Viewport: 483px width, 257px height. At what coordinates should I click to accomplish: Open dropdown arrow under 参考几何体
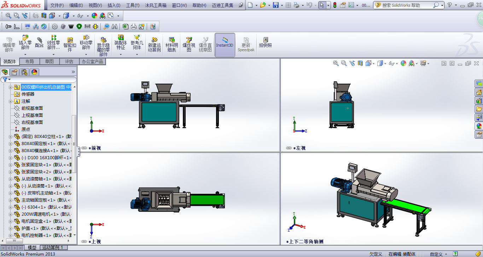(137, 54)
